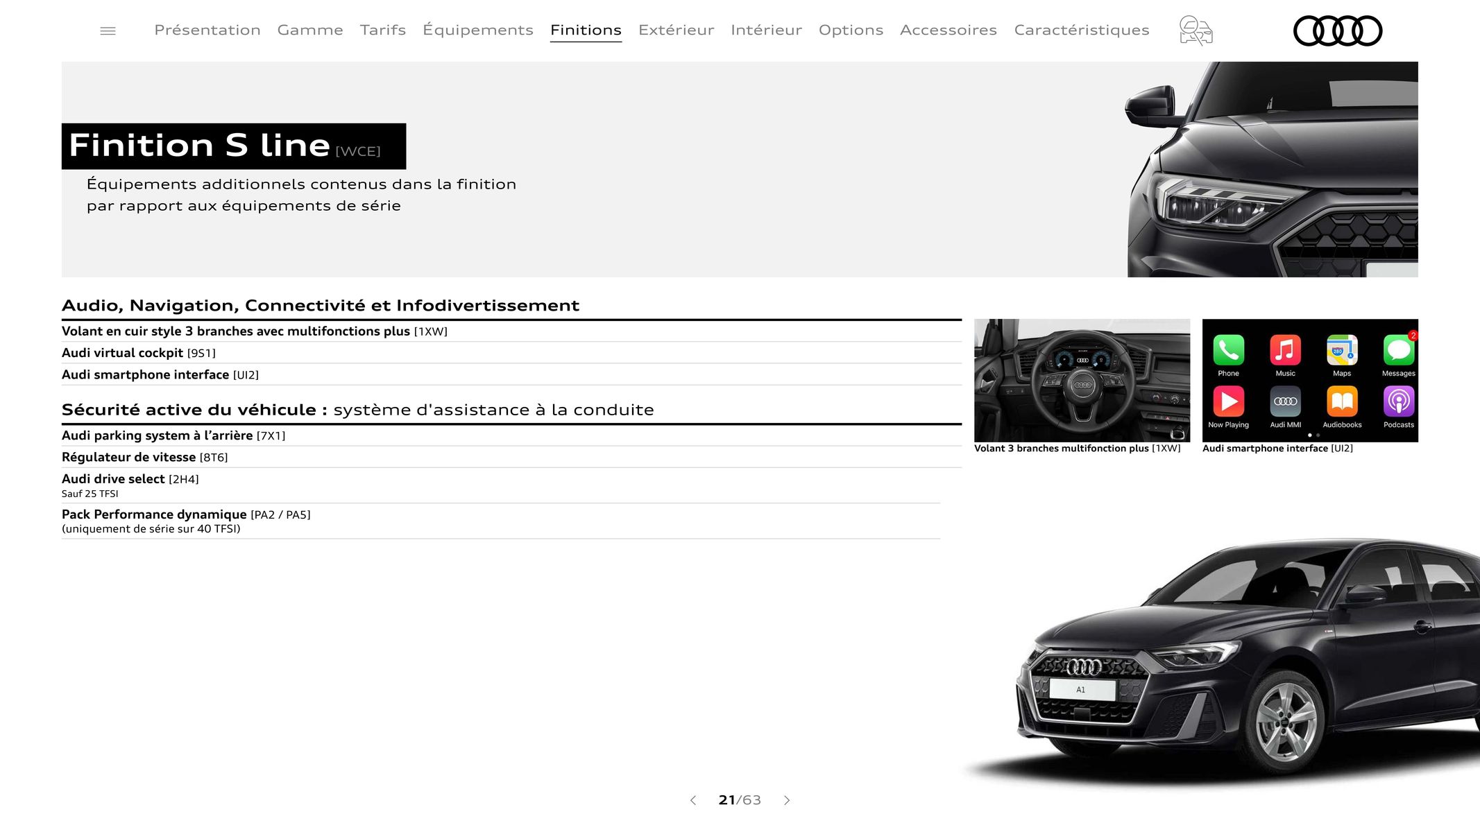This screenshot has width=1480, height=832.
Task: Click caption 'Audi smartphone interface [UI2]' under image
Action: pos(1277,449)
